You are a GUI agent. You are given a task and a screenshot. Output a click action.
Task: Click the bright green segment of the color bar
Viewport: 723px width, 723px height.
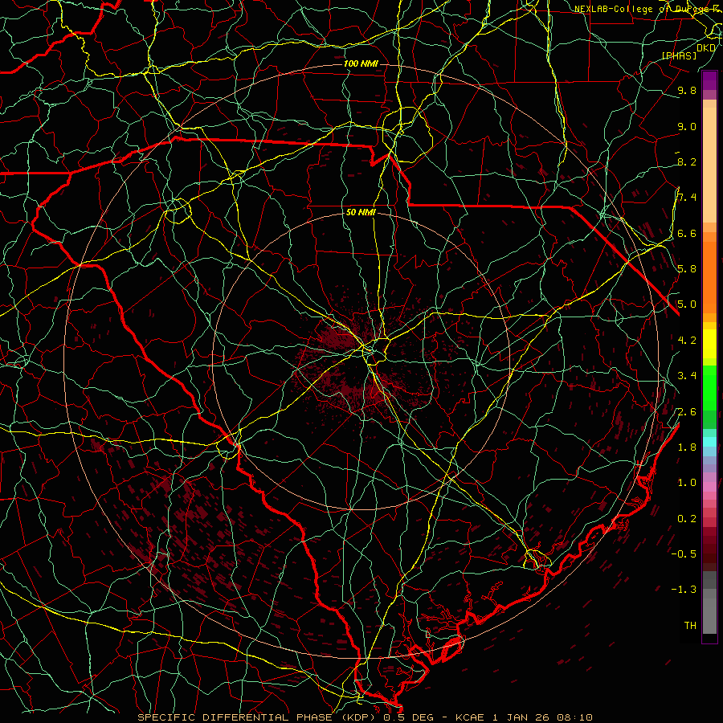pos(709,387)
